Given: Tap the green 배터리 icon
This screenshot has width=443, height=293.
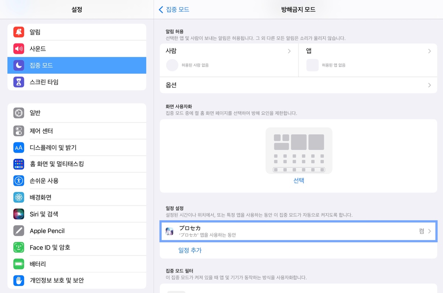Looking at the screenshot, I should [19, 264].
